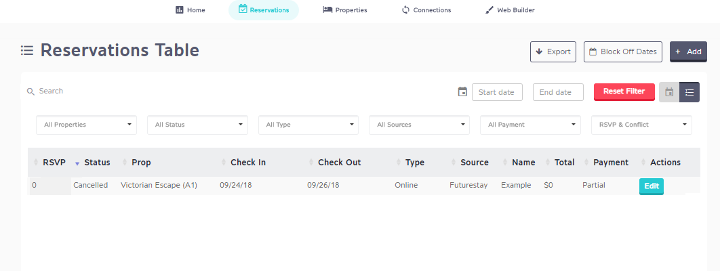The width and height of the screenshot is (720, 271).
Task: Edit the Victorian Escape reservation
Action: coord(651,186)
